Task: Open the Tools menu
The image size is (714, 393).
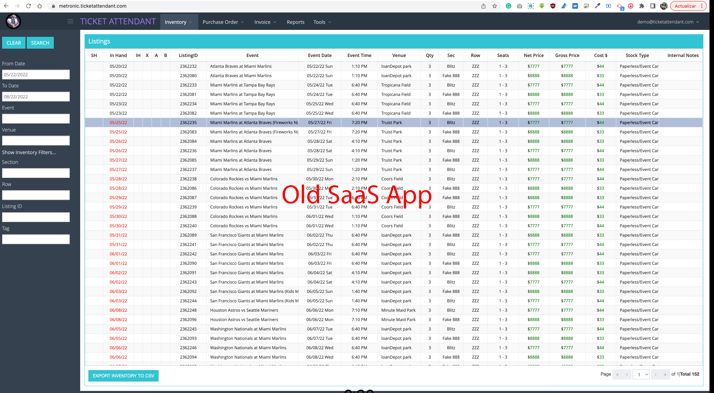Action: pyautogui.click(x=322, y=22)
